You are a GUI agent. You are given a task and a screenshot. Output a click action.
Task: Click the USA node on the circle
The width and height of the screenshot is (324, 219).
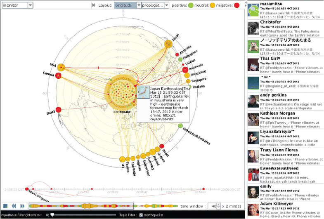pos(61,67)
